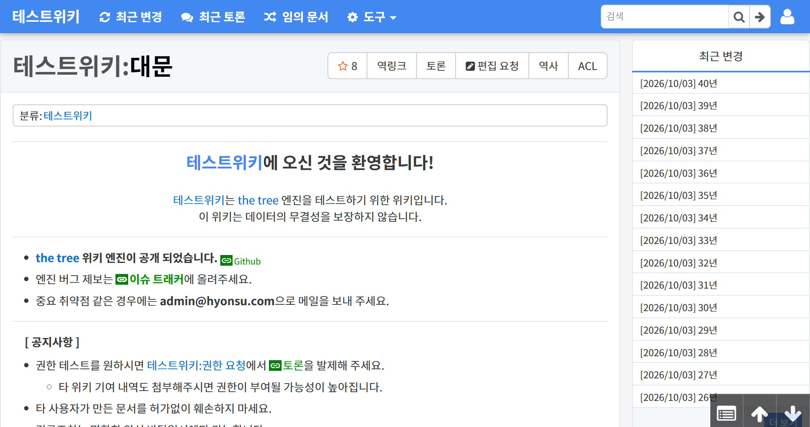Open recent change 29년
Viewport: 810px width, 427px height.
[721, 330]
